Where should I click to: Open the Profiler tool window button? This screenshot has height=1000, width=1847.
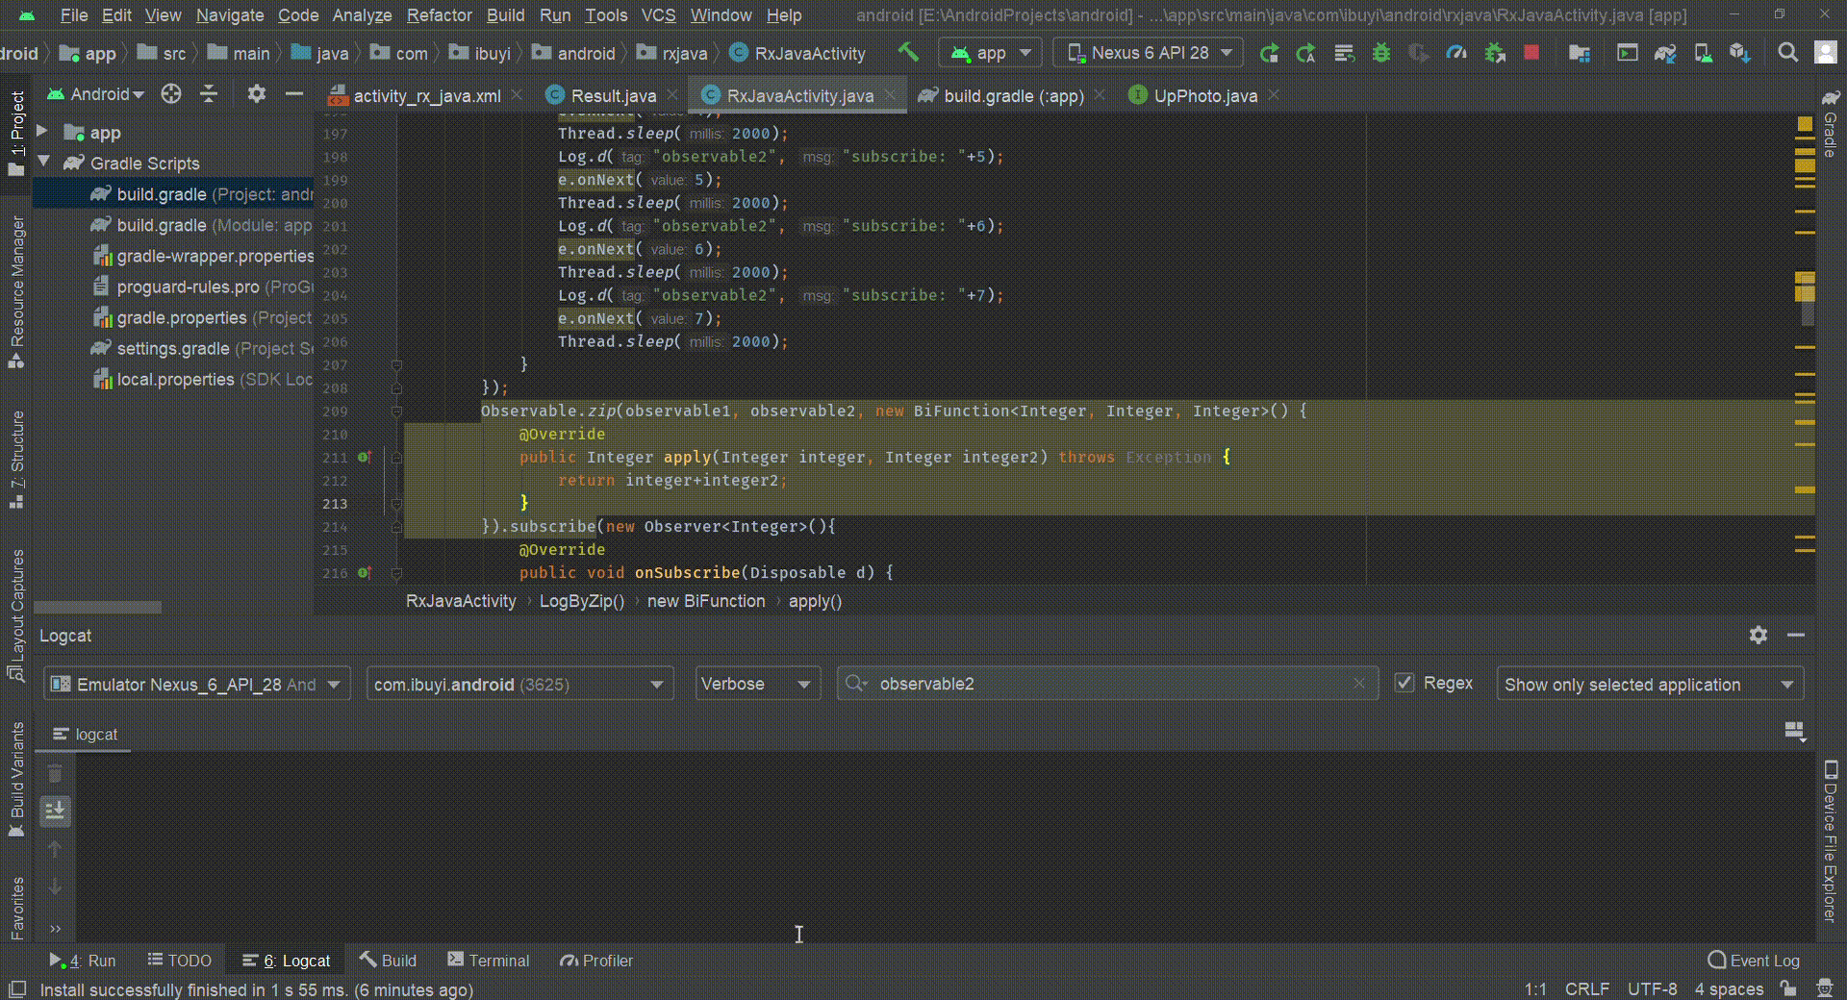tap(596, 960)
